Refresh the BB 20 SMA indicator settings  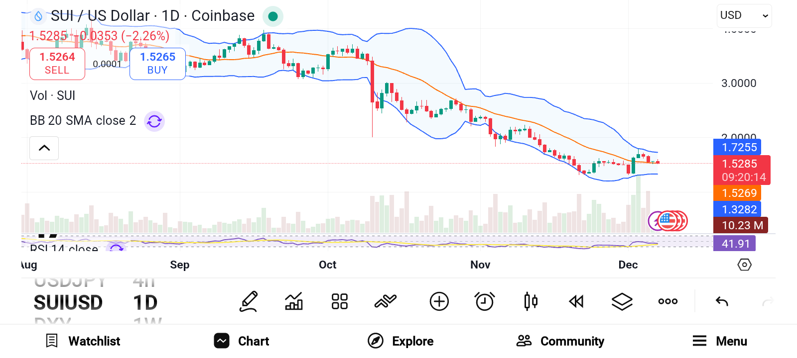point(154,121)
